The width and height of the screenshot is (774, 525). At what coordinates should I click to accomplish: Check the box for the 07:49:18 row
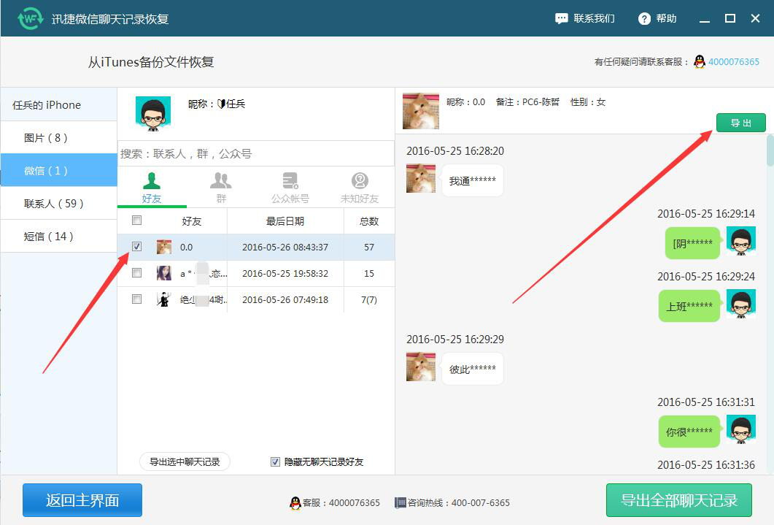(136, 299)
